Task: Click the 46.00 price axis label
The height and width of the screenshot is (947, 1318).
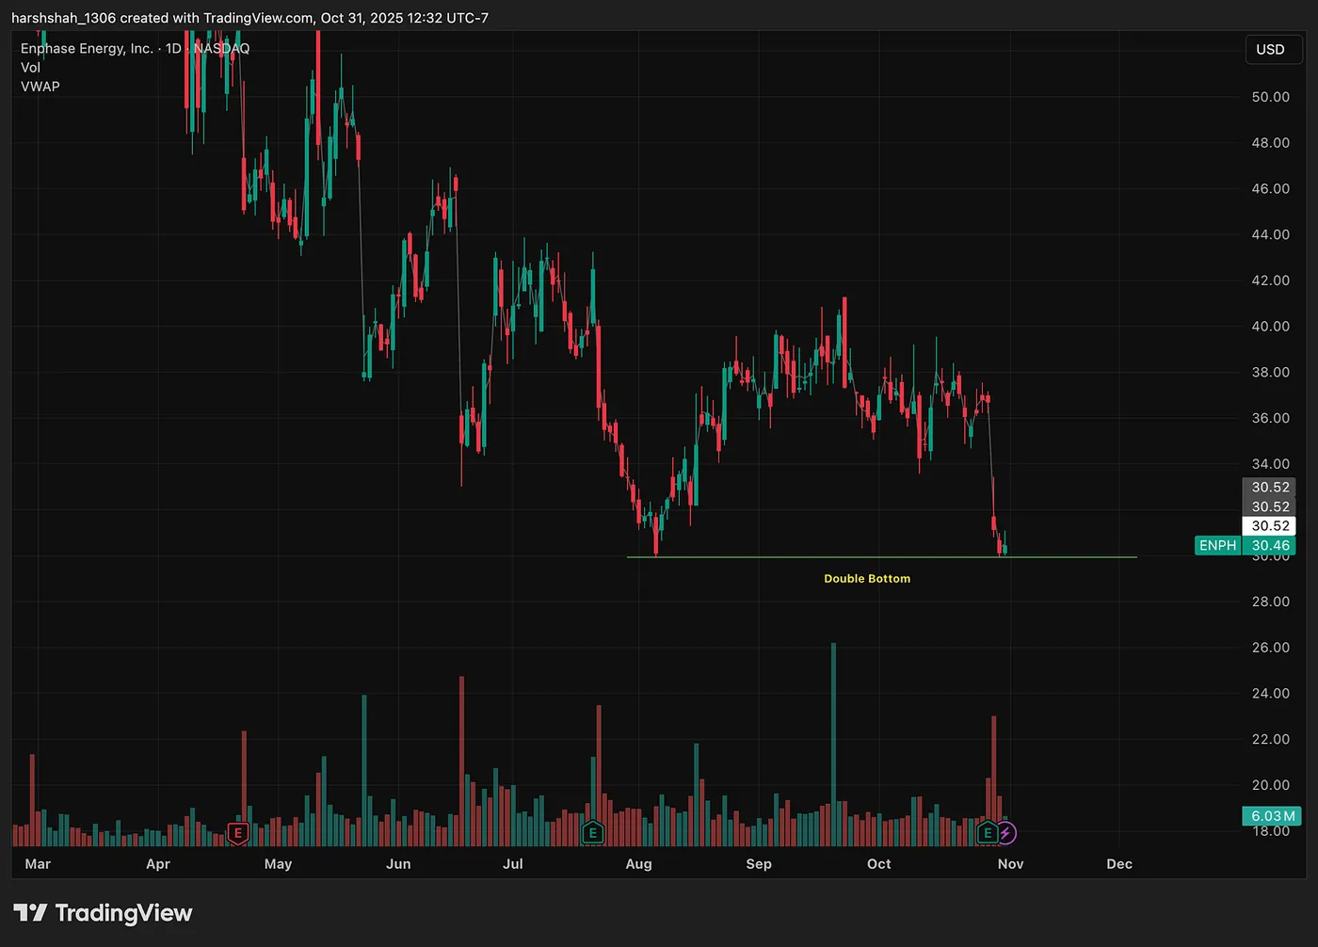Action: 1270,188
